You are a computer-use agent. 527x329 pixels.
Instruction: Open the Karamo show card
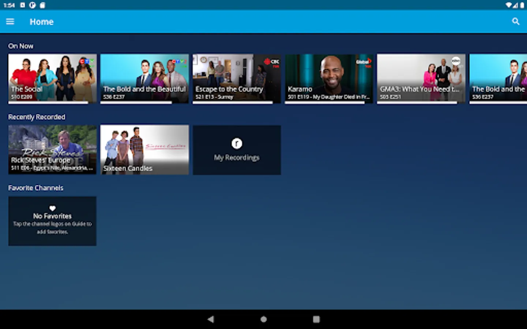[329, 79]
